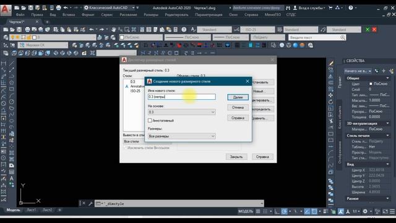Click the Закрыть button in style manager
396x223 pixels.
pos(236,157)
